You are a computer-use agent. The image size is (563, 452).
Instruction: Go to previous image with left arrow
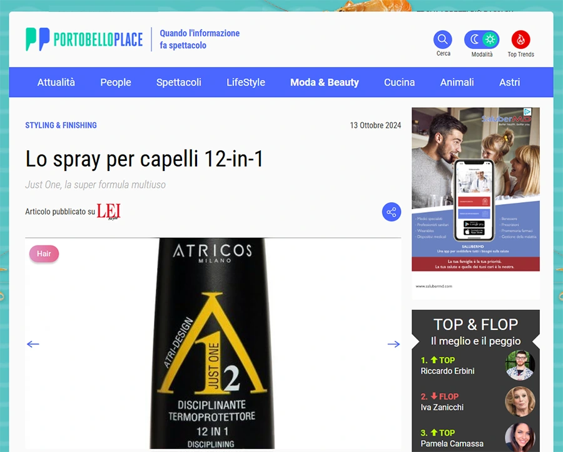pos(33,344)
